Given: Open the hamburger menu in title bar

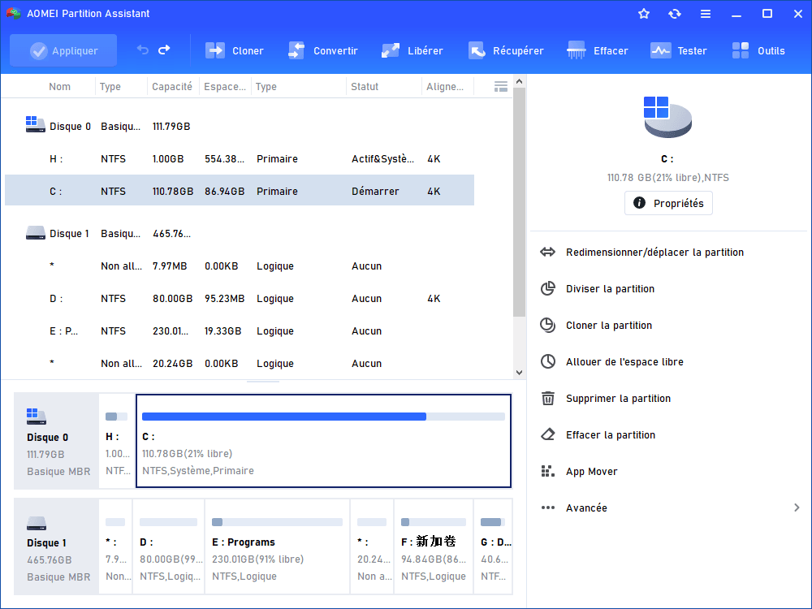Looking at the screenshot, I should [x=706, y=14].
